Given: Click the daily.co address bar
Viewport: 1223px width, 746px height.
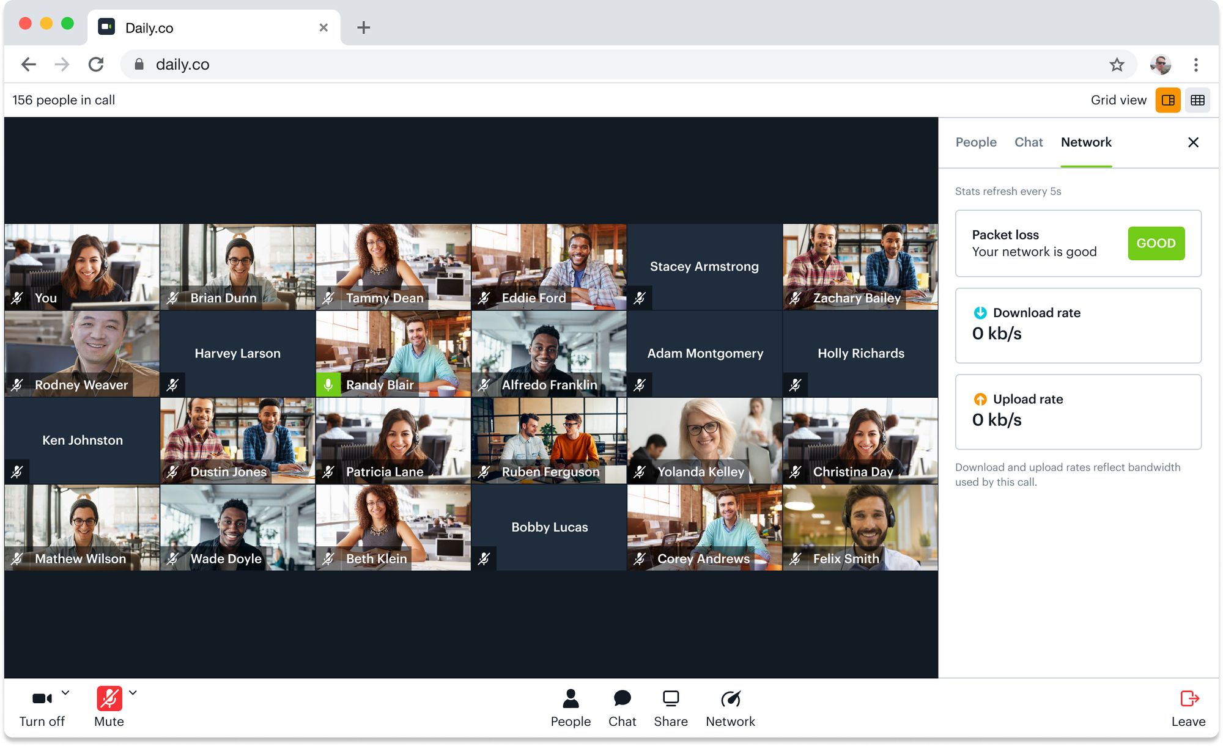Looking at the screenshot, I should [629, 64].
